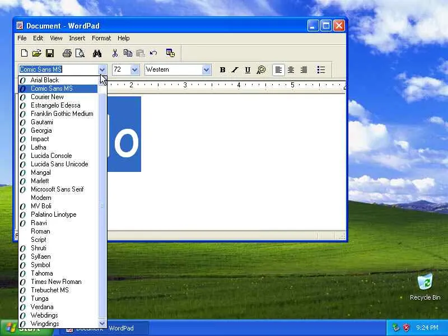
Task: Choose MV Boli font
Action: [x=58, y=206]
